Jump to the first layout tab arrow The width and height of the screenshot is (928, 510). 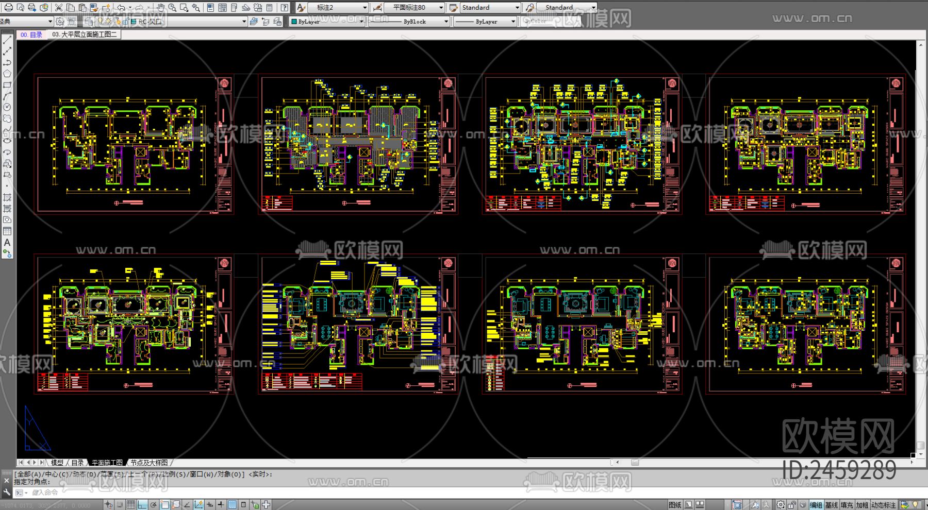tap(21, 463)
